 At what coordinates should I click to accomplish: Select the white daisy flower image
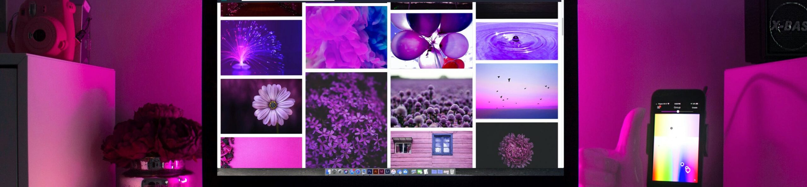(261, 106)
